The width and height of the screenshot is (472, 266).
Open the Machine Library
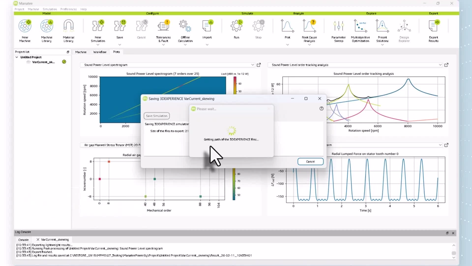click(x=47, y=30)
